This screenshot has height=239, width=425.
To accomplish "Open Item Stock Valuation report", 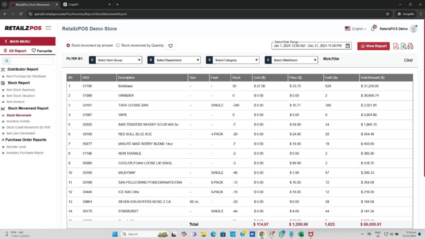I will (x=21, y=96).
